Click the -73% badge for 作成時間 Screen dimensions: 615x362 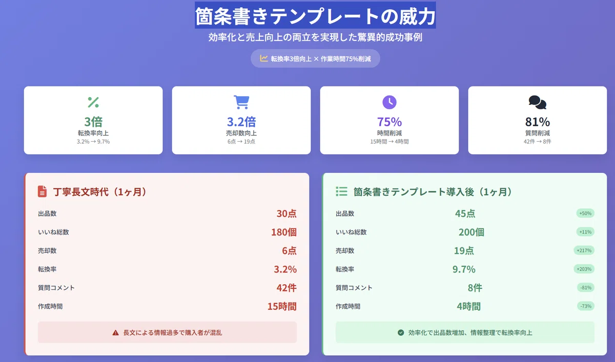pos(586,306)
